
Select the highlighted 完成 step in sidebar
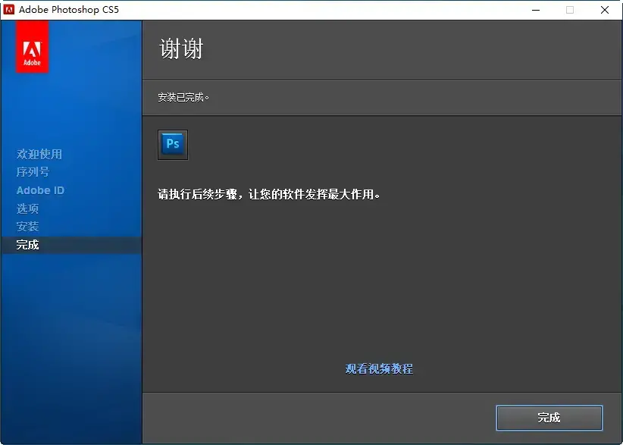pos(71,245)
